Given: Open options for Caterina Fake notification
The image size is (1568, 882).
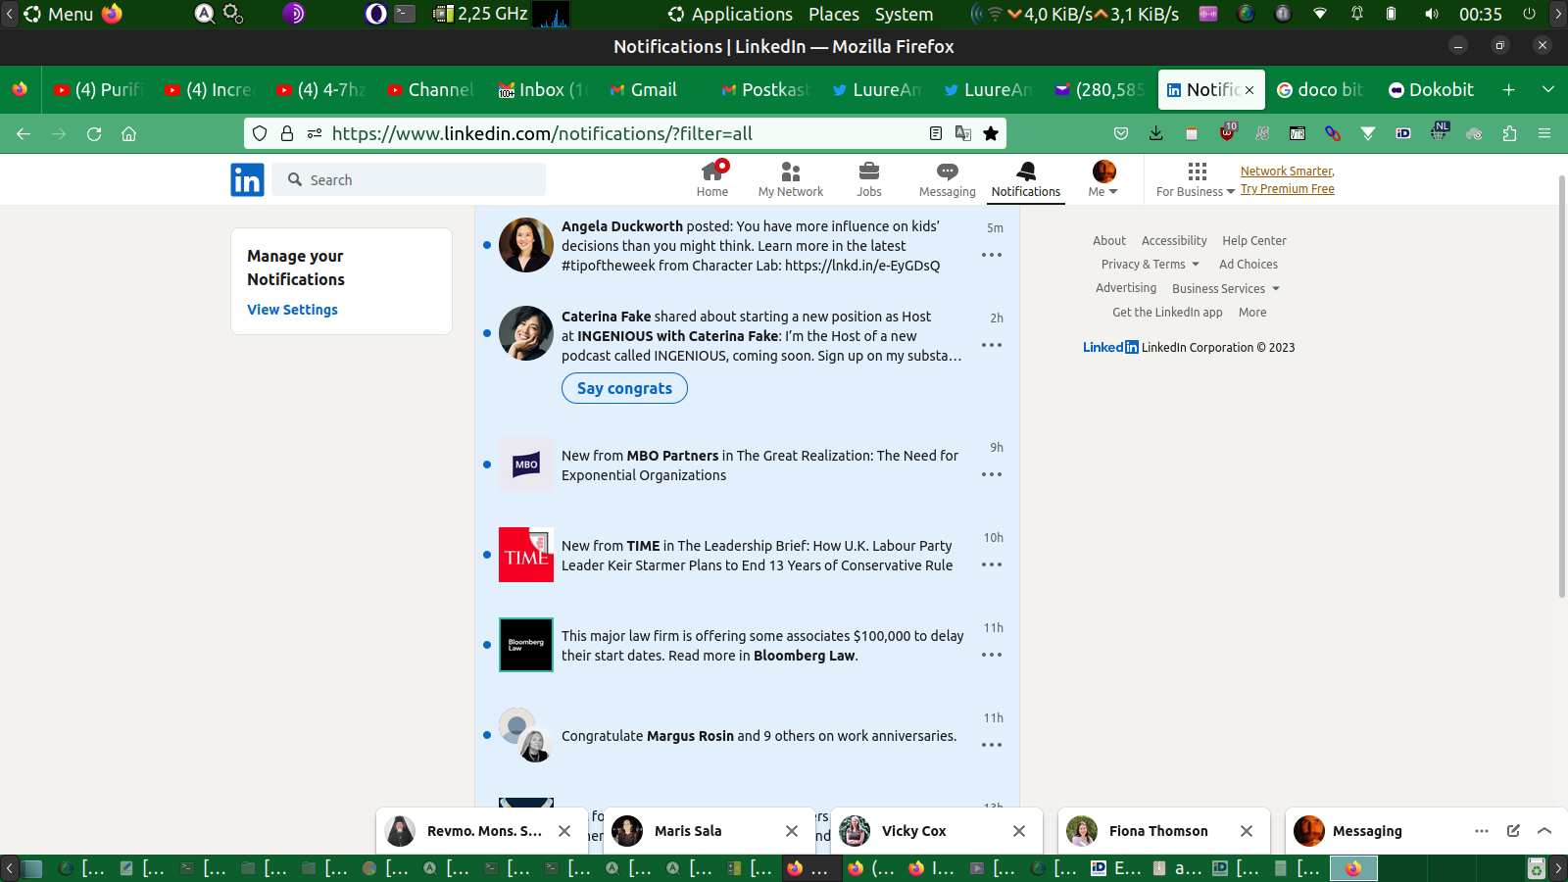Looking at the screenshot, I should click(992, 345).
